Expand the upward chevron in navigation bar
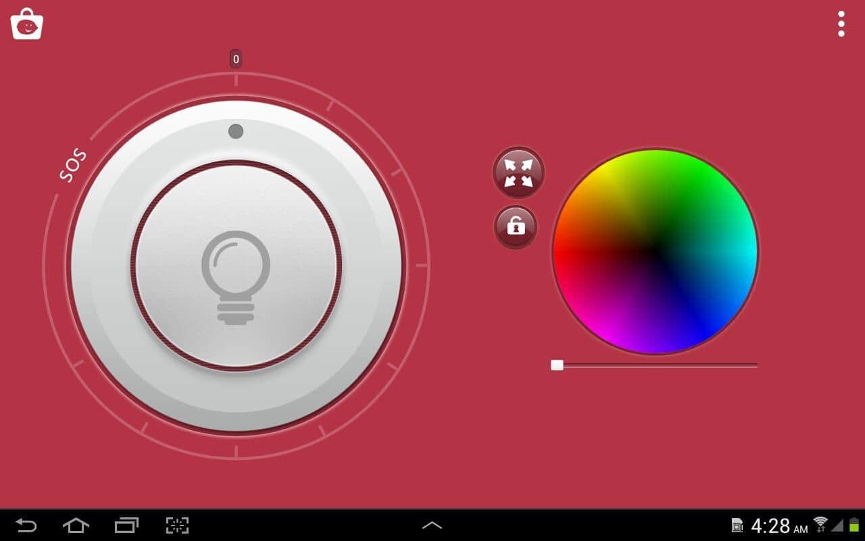Screen dimensions: 865x541 (x=432, y=525)
